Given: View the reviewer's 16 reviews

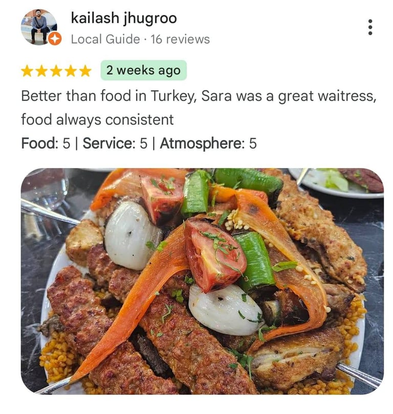Looking at the screenshot, I should [180, 39].
